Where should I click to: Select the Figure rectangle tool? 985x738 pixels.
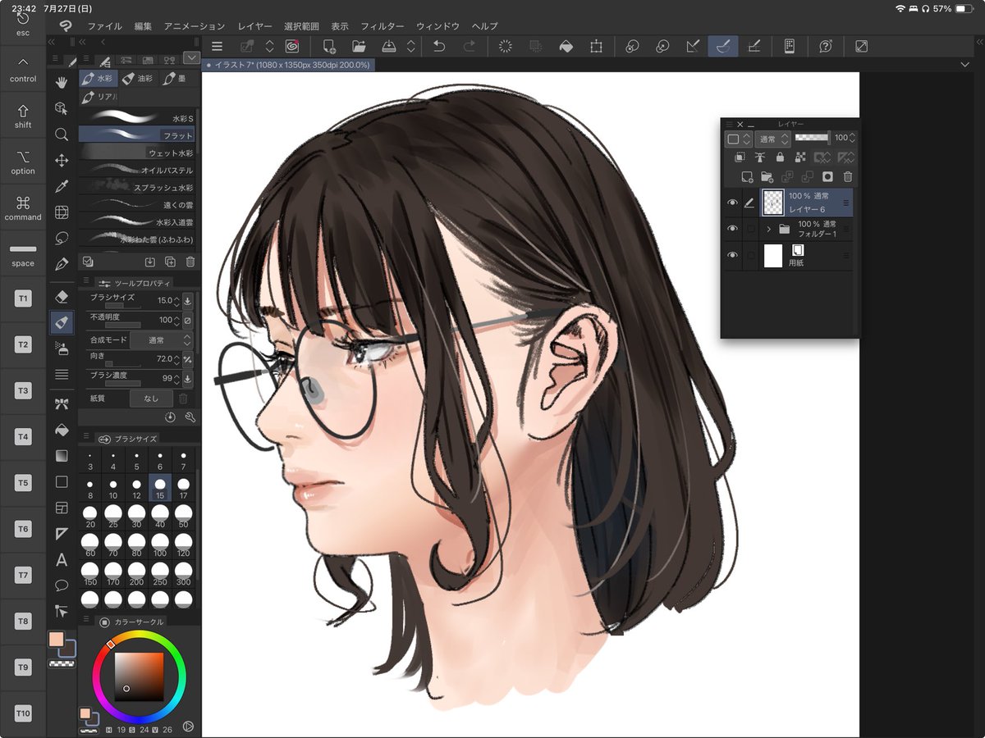click(x=62, y=481)
